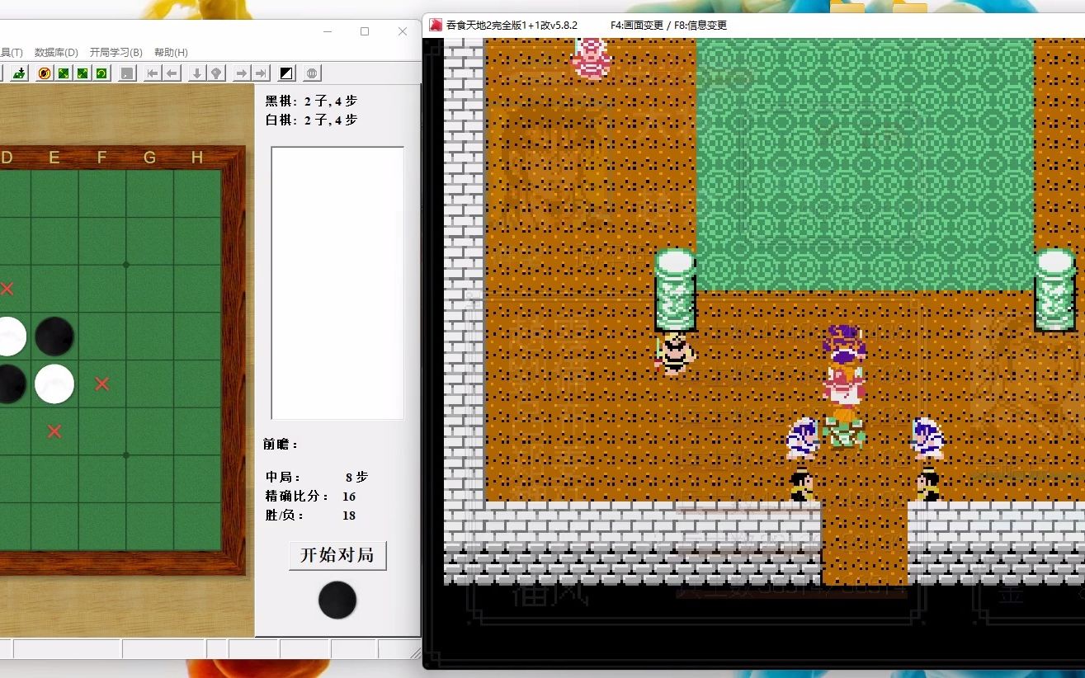Open the 帮助(H) menu
This screenshot has width=1085, height=678.
[x=171, y=52]
